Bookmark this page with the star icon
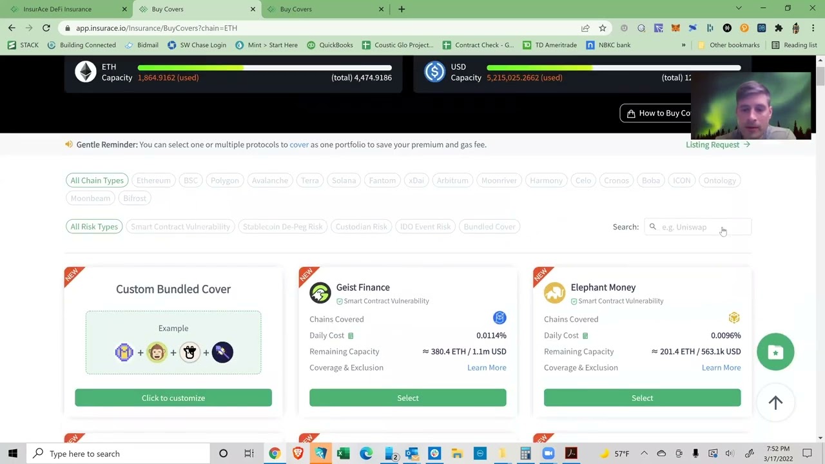Screen dimensions: 825x464 (603, 28)
